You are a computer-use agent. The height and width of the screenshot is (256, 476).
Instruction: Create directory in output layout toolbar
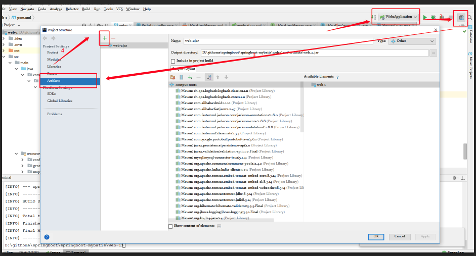(x=172, y=77)
